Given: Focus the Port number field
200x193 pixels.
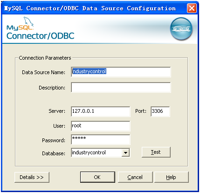Looking at the screenshot, I should pyautogui.click(x=160, y=111).
